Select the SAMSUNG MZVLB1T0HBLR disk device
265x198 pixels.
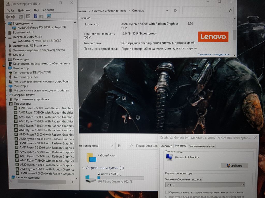(x=39, y=41)
